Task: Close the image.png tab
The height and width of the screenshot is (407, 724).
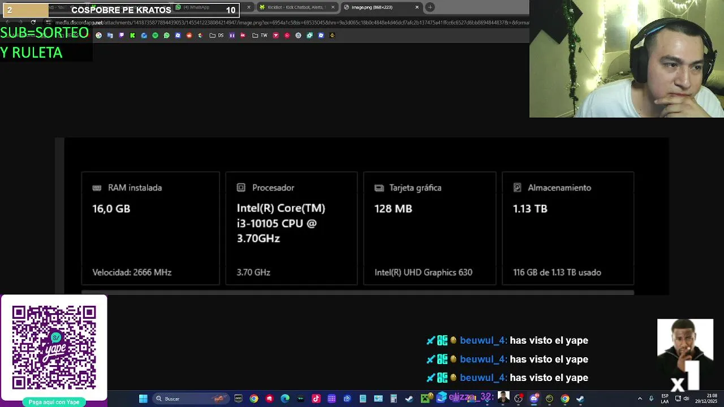Action: 417,7
